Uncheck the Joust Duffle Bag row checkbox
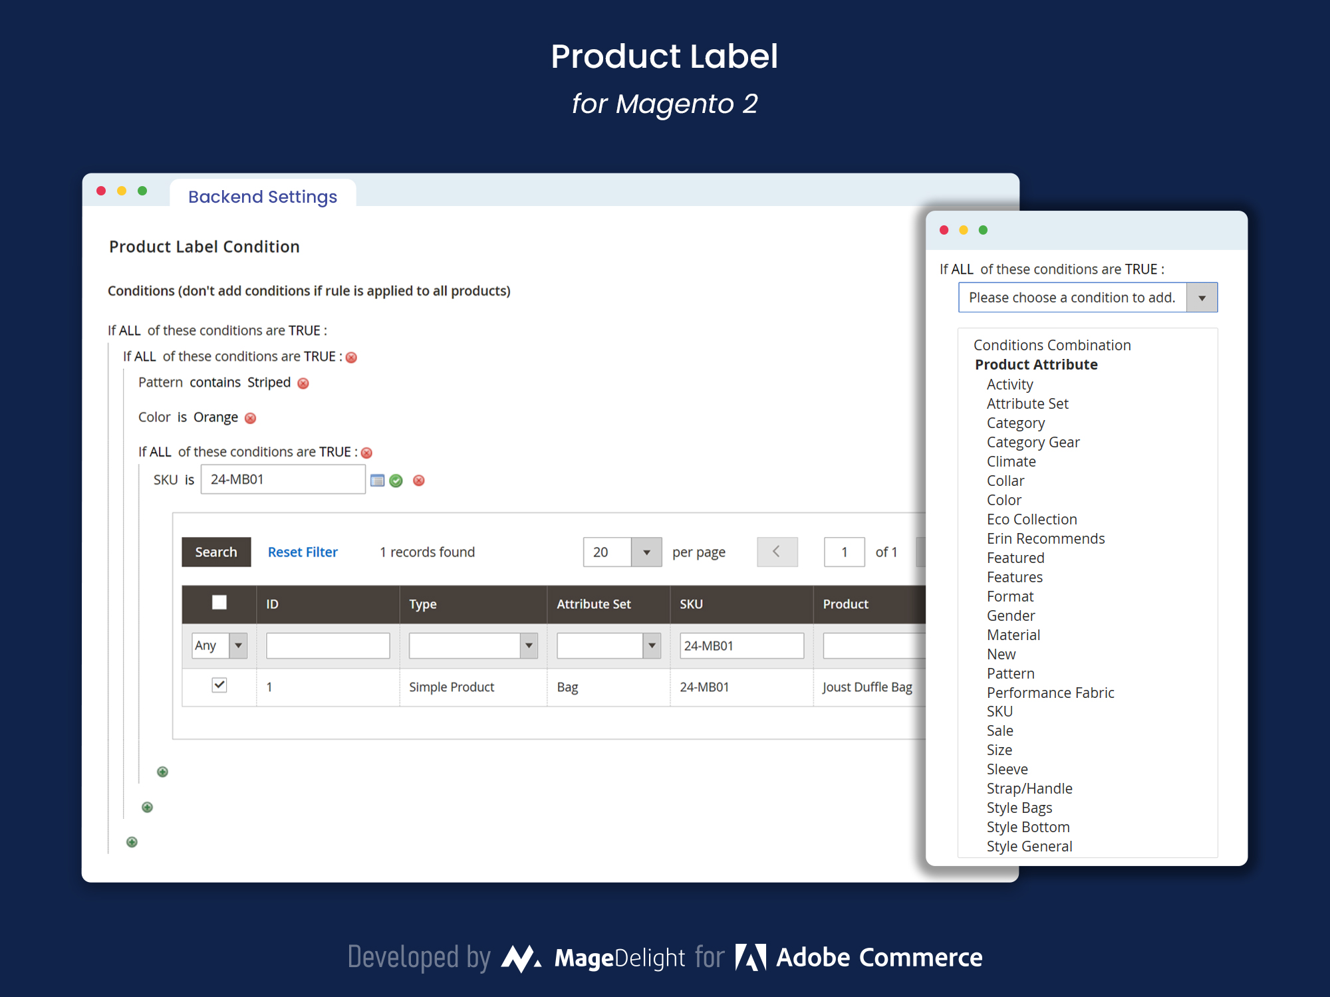 click(x=219, y=685)
